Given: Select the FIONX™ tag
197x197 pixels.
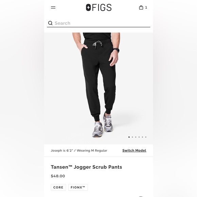Looking at the screenshot, I should (78, 187).
